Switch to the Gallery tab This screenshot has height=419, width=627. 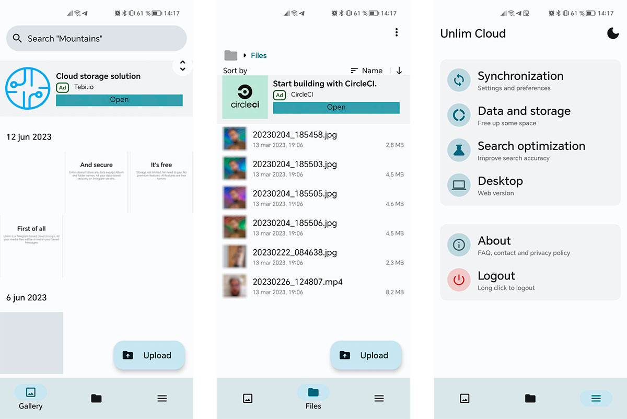coord(31,398)
